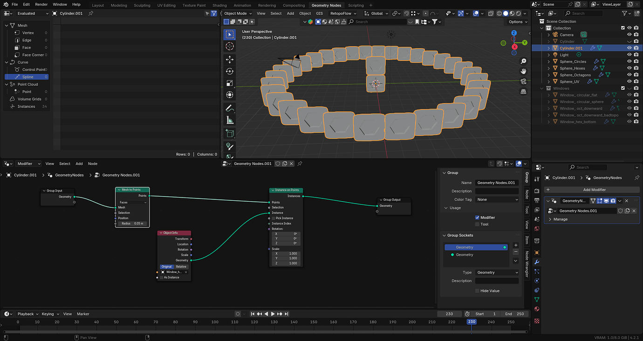Screen dimensions: 643x341
Task: Open the Render menu
Action: 41,4
